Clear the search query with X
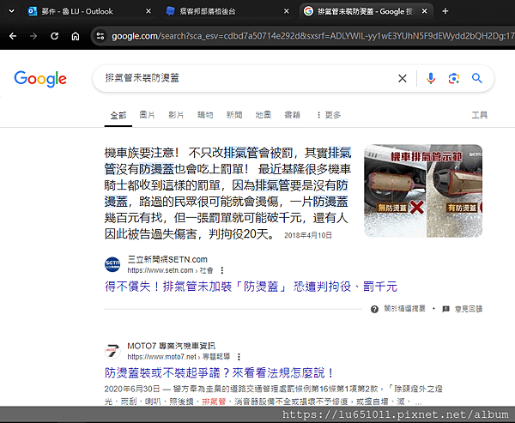This screenshot has height=423, width=515. (x=403, y=78)
